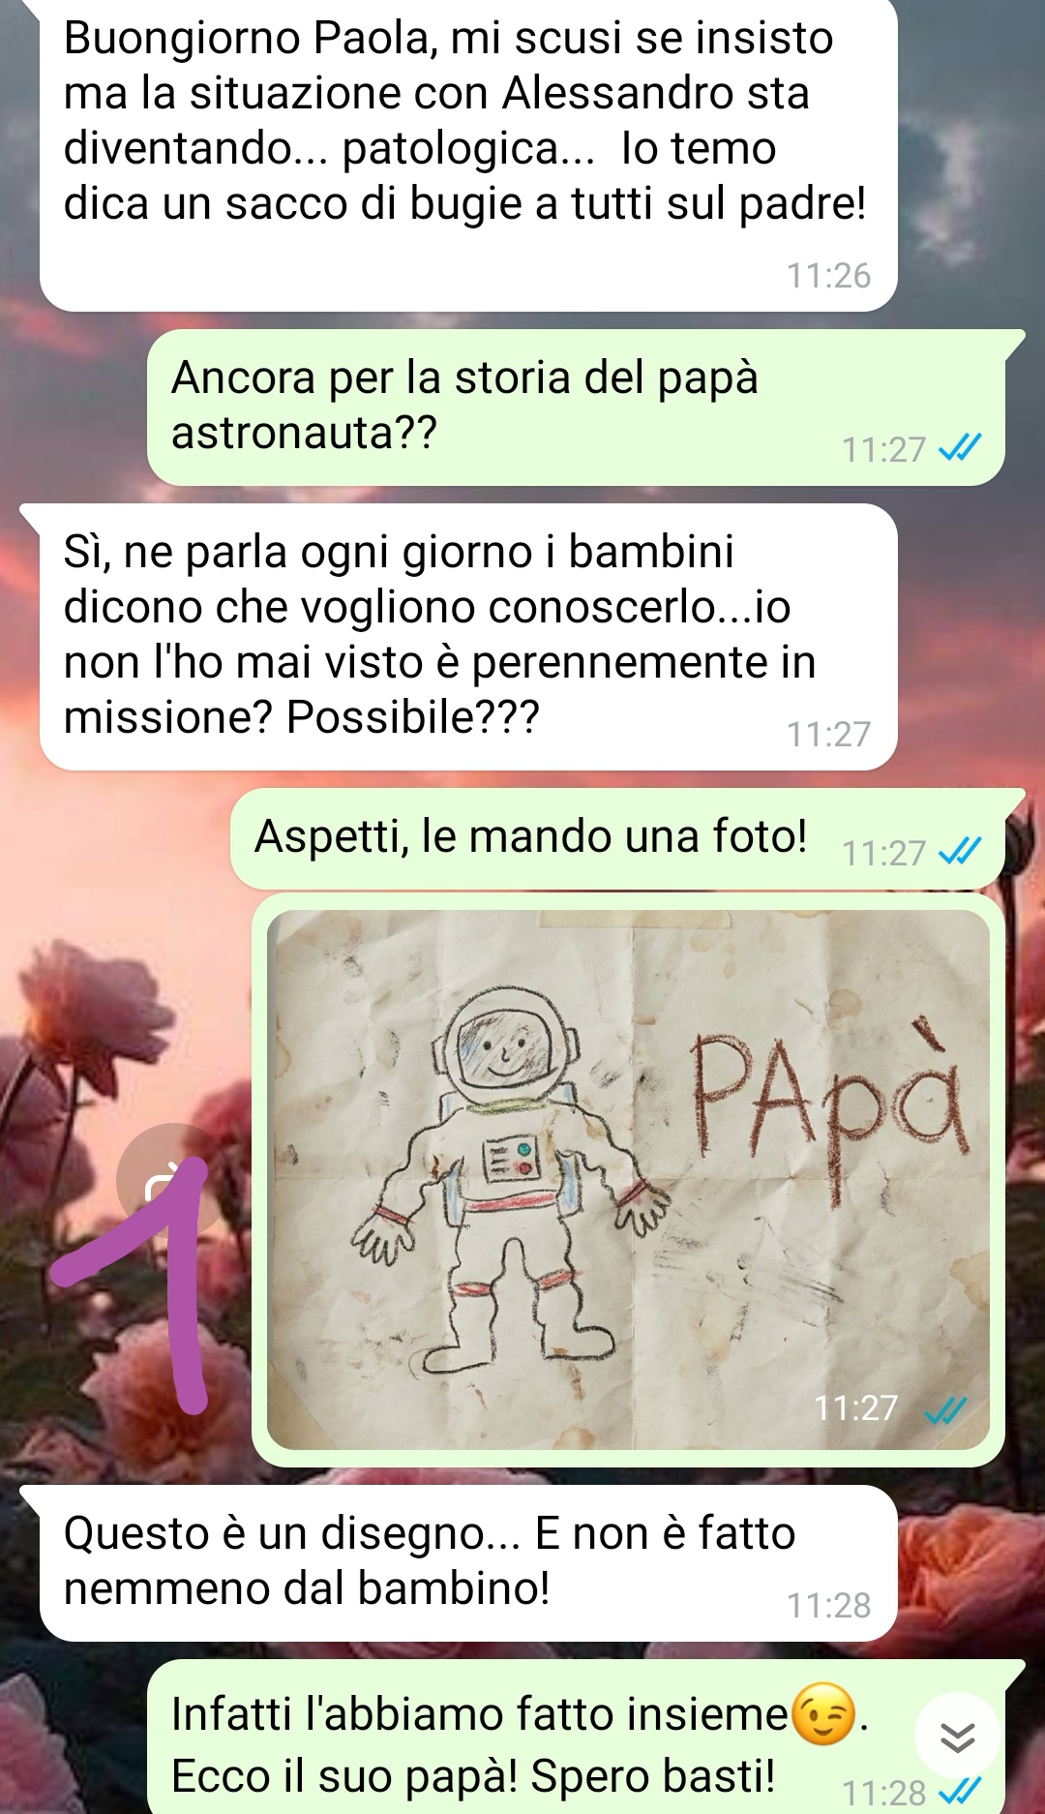1045x1814 pixels.
Task: Select message 'Ancora per la storia del papà'
Action: [576, 408]
